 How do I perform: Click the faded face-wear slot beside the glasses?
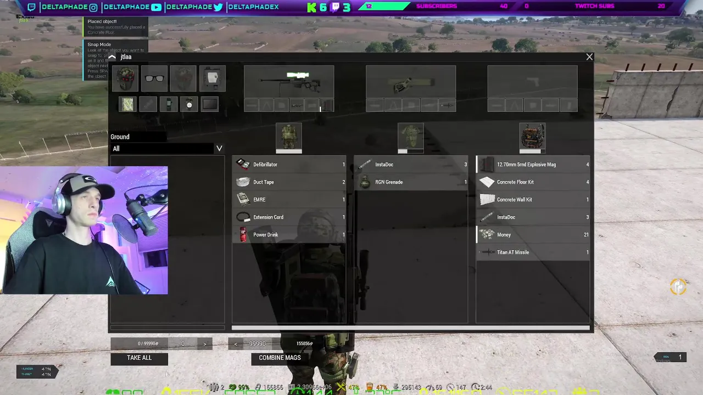pos(183,78)
